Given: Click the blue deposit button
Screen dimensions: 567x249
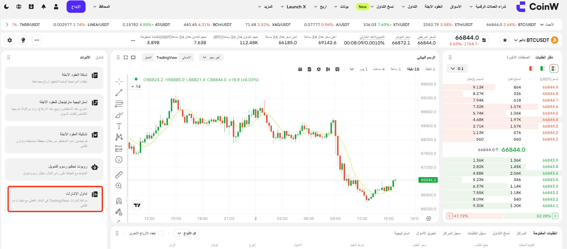Looking at the screenshot, I should (76, 7).
